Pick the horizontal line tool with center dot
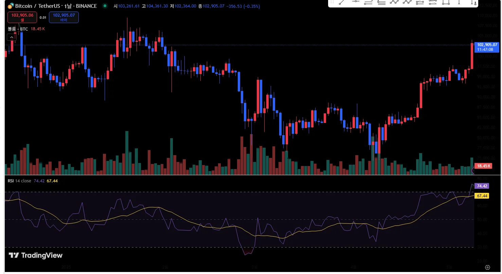The image size is (502, 274). (356, 2)
